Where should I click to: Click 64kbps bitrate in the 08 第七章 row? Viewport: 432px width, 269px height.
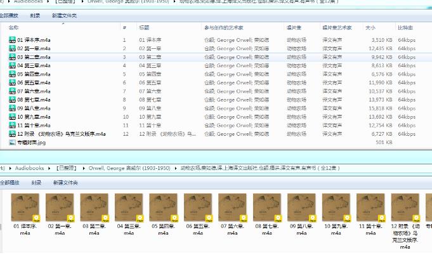coord(407,100)
